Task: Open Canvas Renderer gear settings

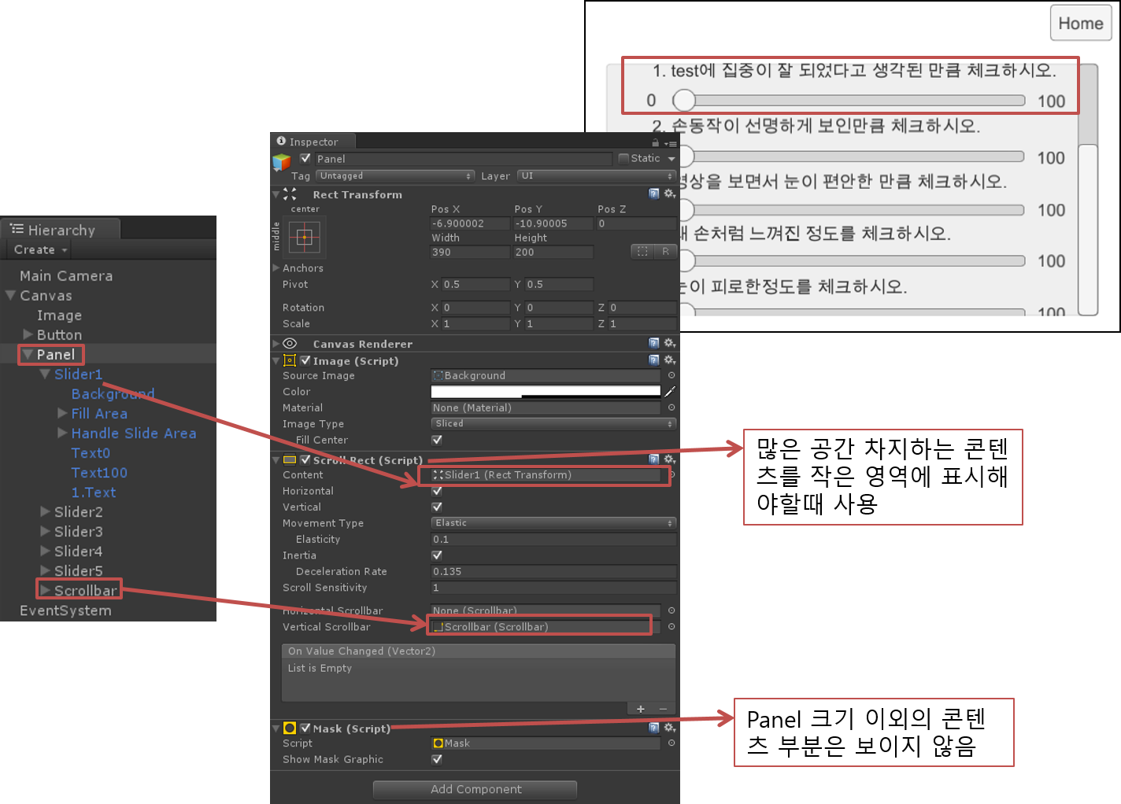Action: point(669,343)
